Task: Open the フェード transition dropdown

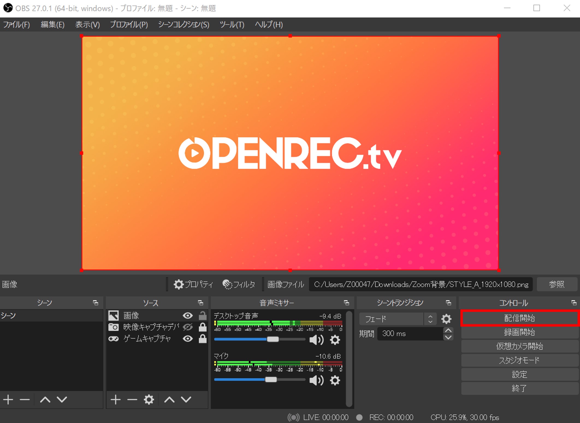Action: pos(398,319)
